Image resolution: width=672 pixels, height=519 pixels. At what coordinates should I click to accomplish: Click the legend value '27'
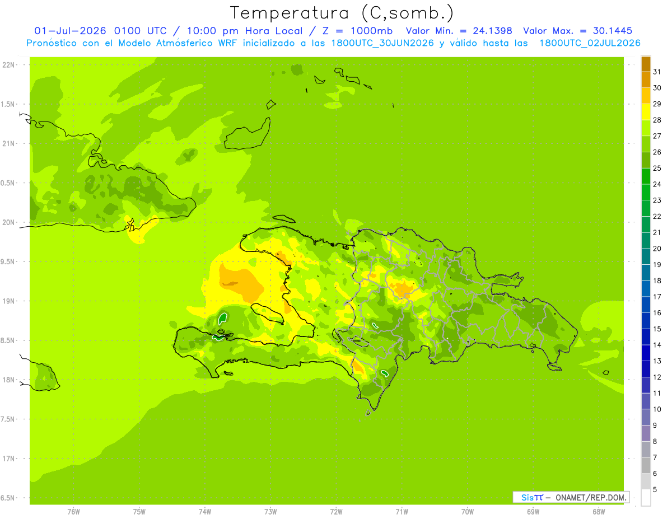pos(657,136)
